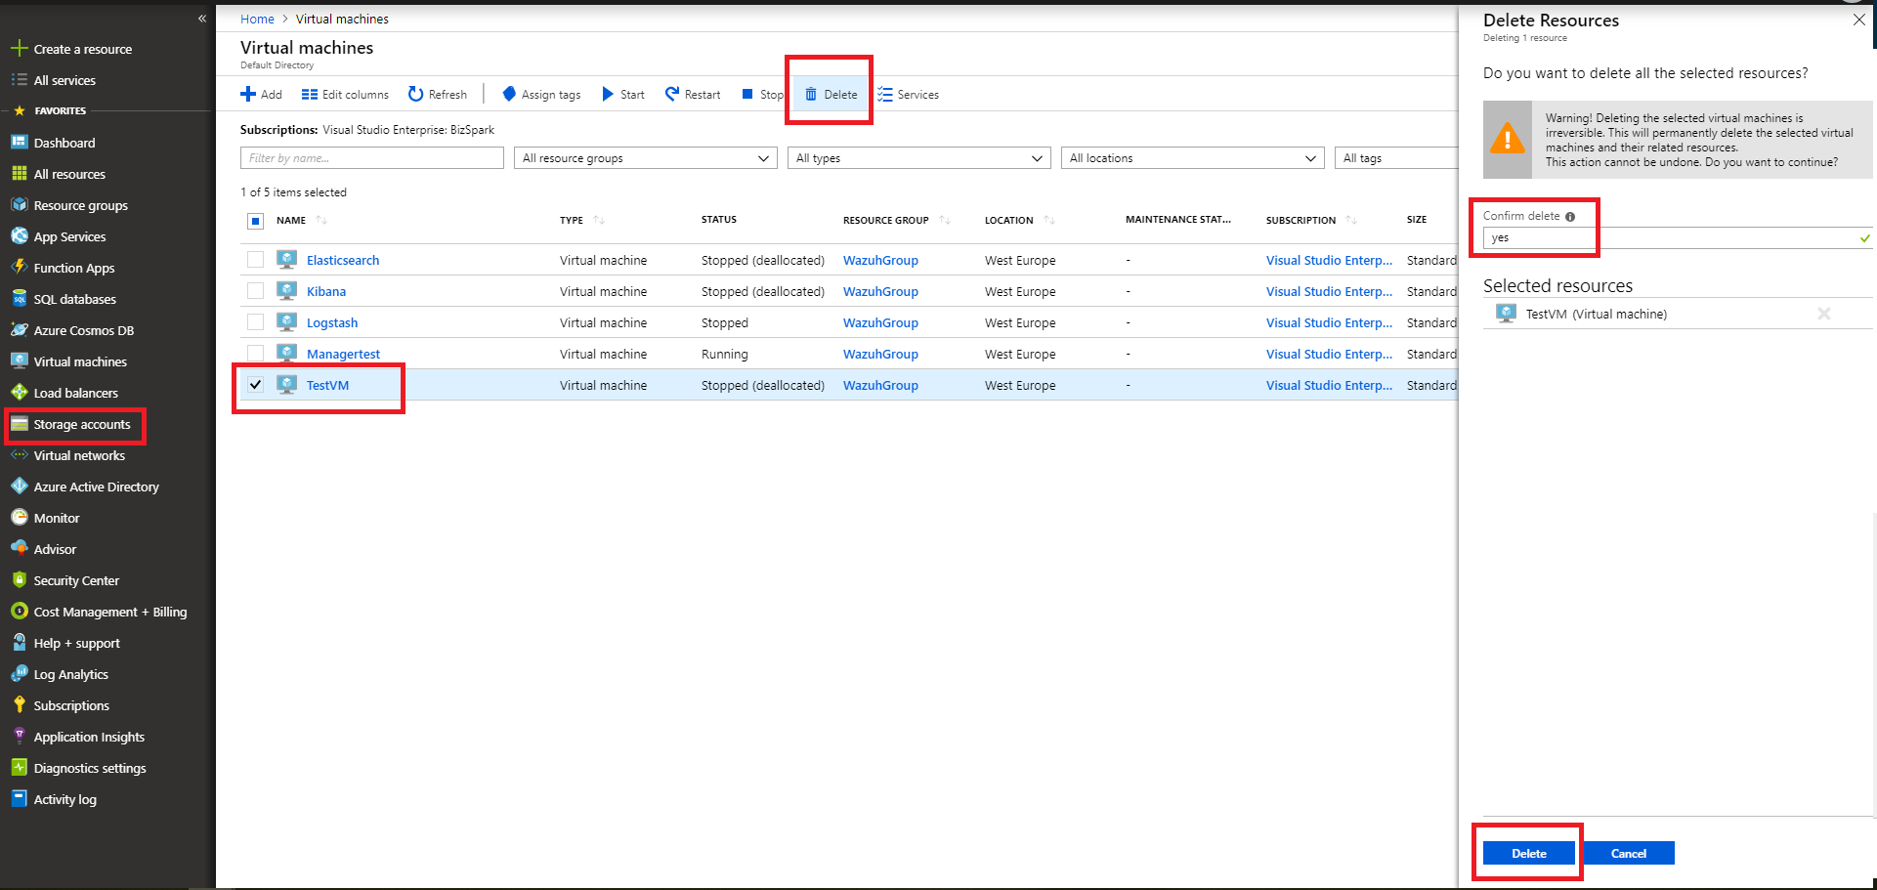Open the All types dropdown

coord(919,158)
